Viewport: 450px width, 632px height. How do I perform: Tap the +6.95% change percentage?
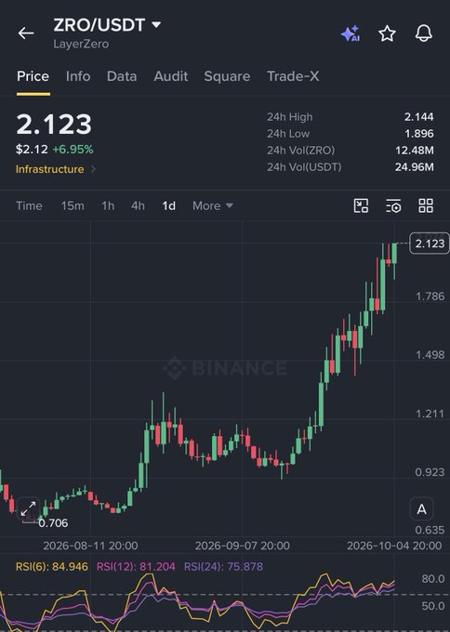tap(73, 150)
